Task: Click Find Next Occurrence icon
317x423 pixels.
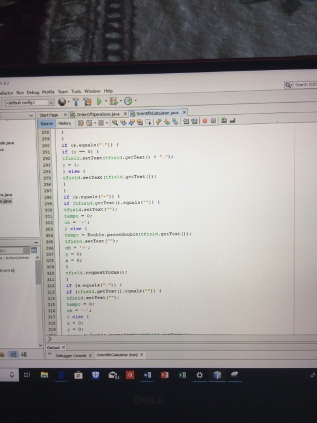Action: [132, 123]
